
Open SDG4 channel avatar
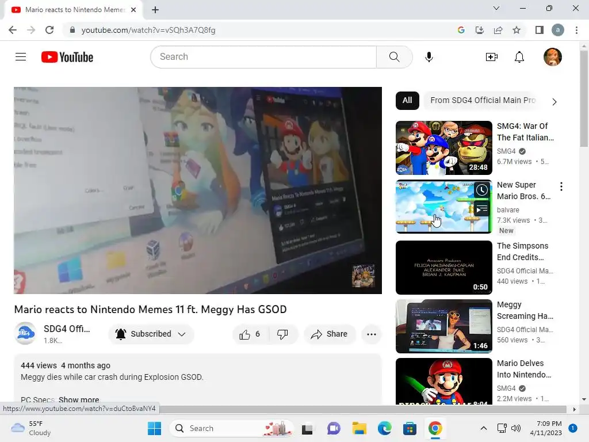(25, 333)
